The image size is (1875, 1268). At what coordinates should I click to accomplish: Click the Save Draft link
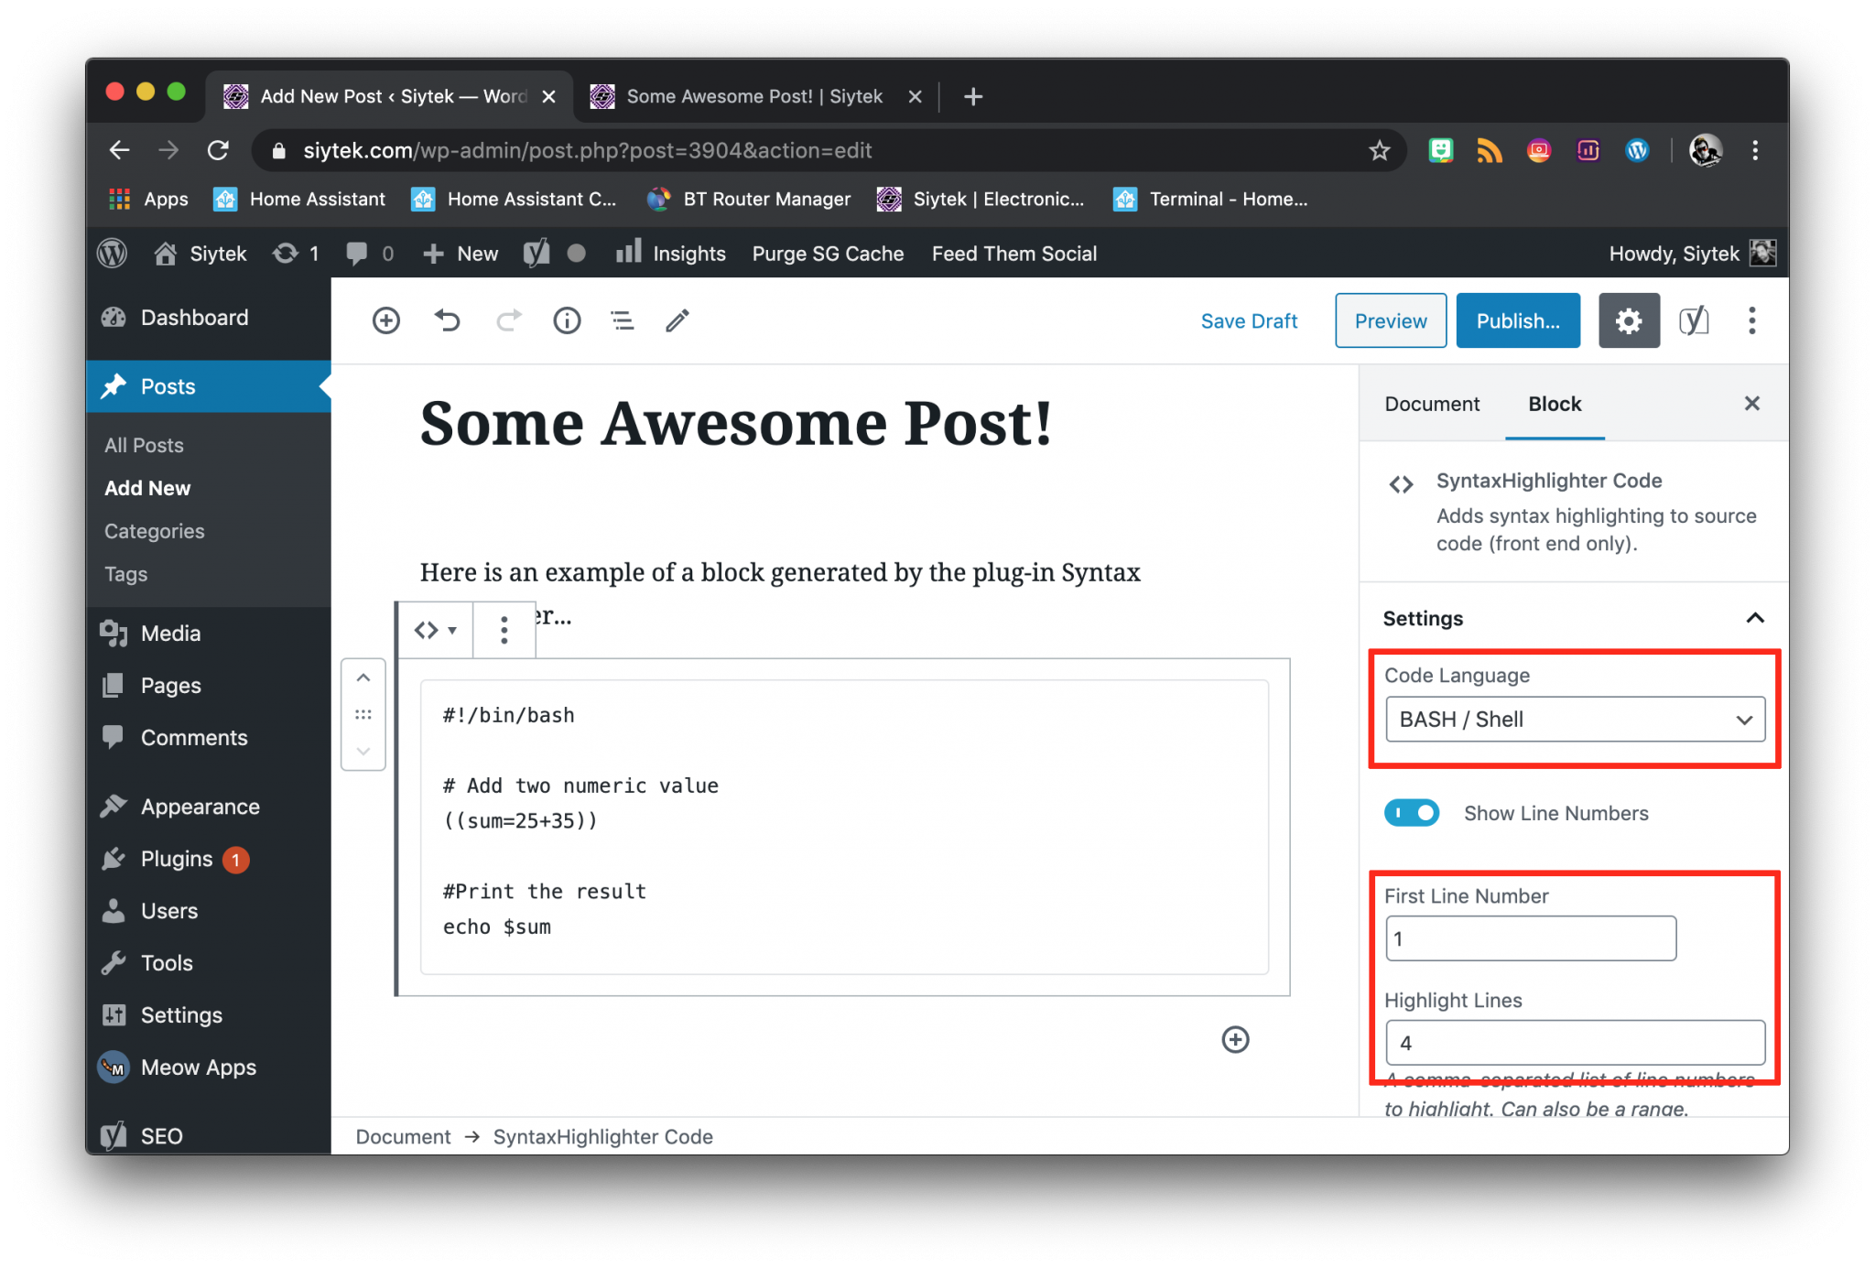click(1249, 320)
